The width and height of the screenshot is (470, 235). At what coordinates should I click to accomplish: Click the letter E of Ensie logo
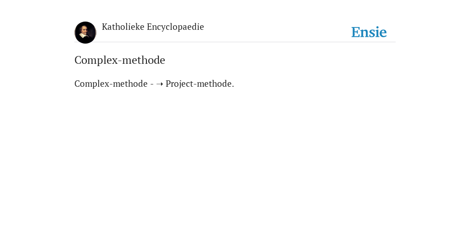[356, 32]
